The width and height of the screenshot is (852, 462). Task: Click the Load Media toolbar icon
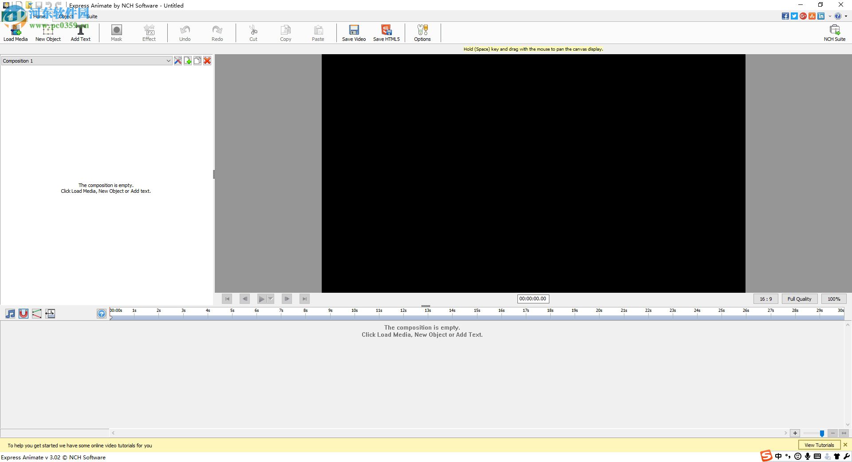point(16,33)
